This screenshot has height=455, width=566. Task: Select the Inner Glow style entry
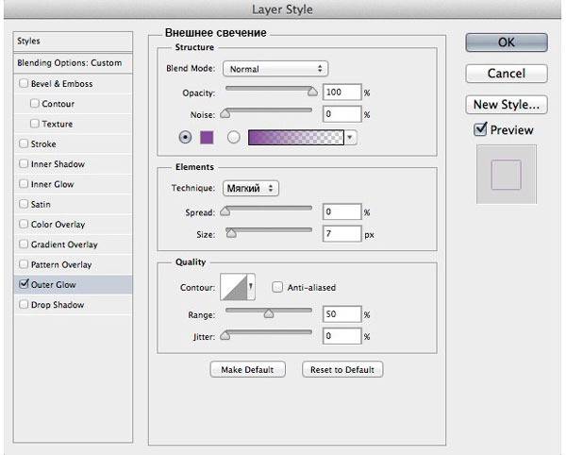[73, 184]
